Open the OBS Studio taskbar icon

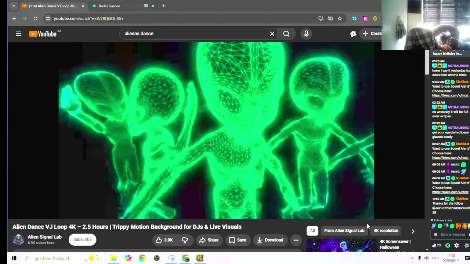157,258
